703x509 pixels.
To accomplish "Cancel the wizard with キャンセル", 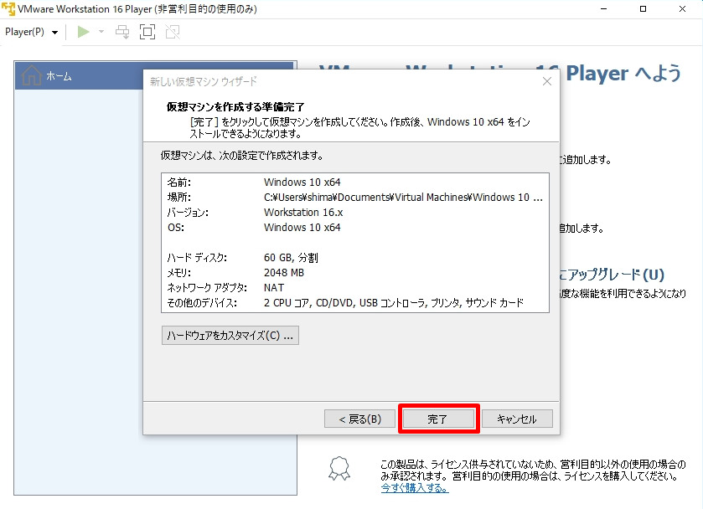I will click(x=517, y=419).
